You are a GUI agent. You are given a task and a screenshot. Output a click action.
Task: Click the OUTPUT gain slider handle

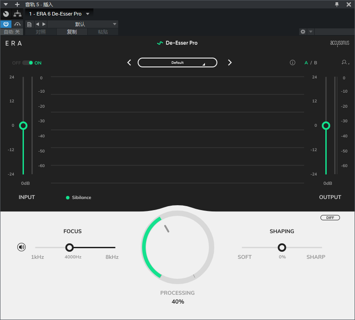point(326,125)
